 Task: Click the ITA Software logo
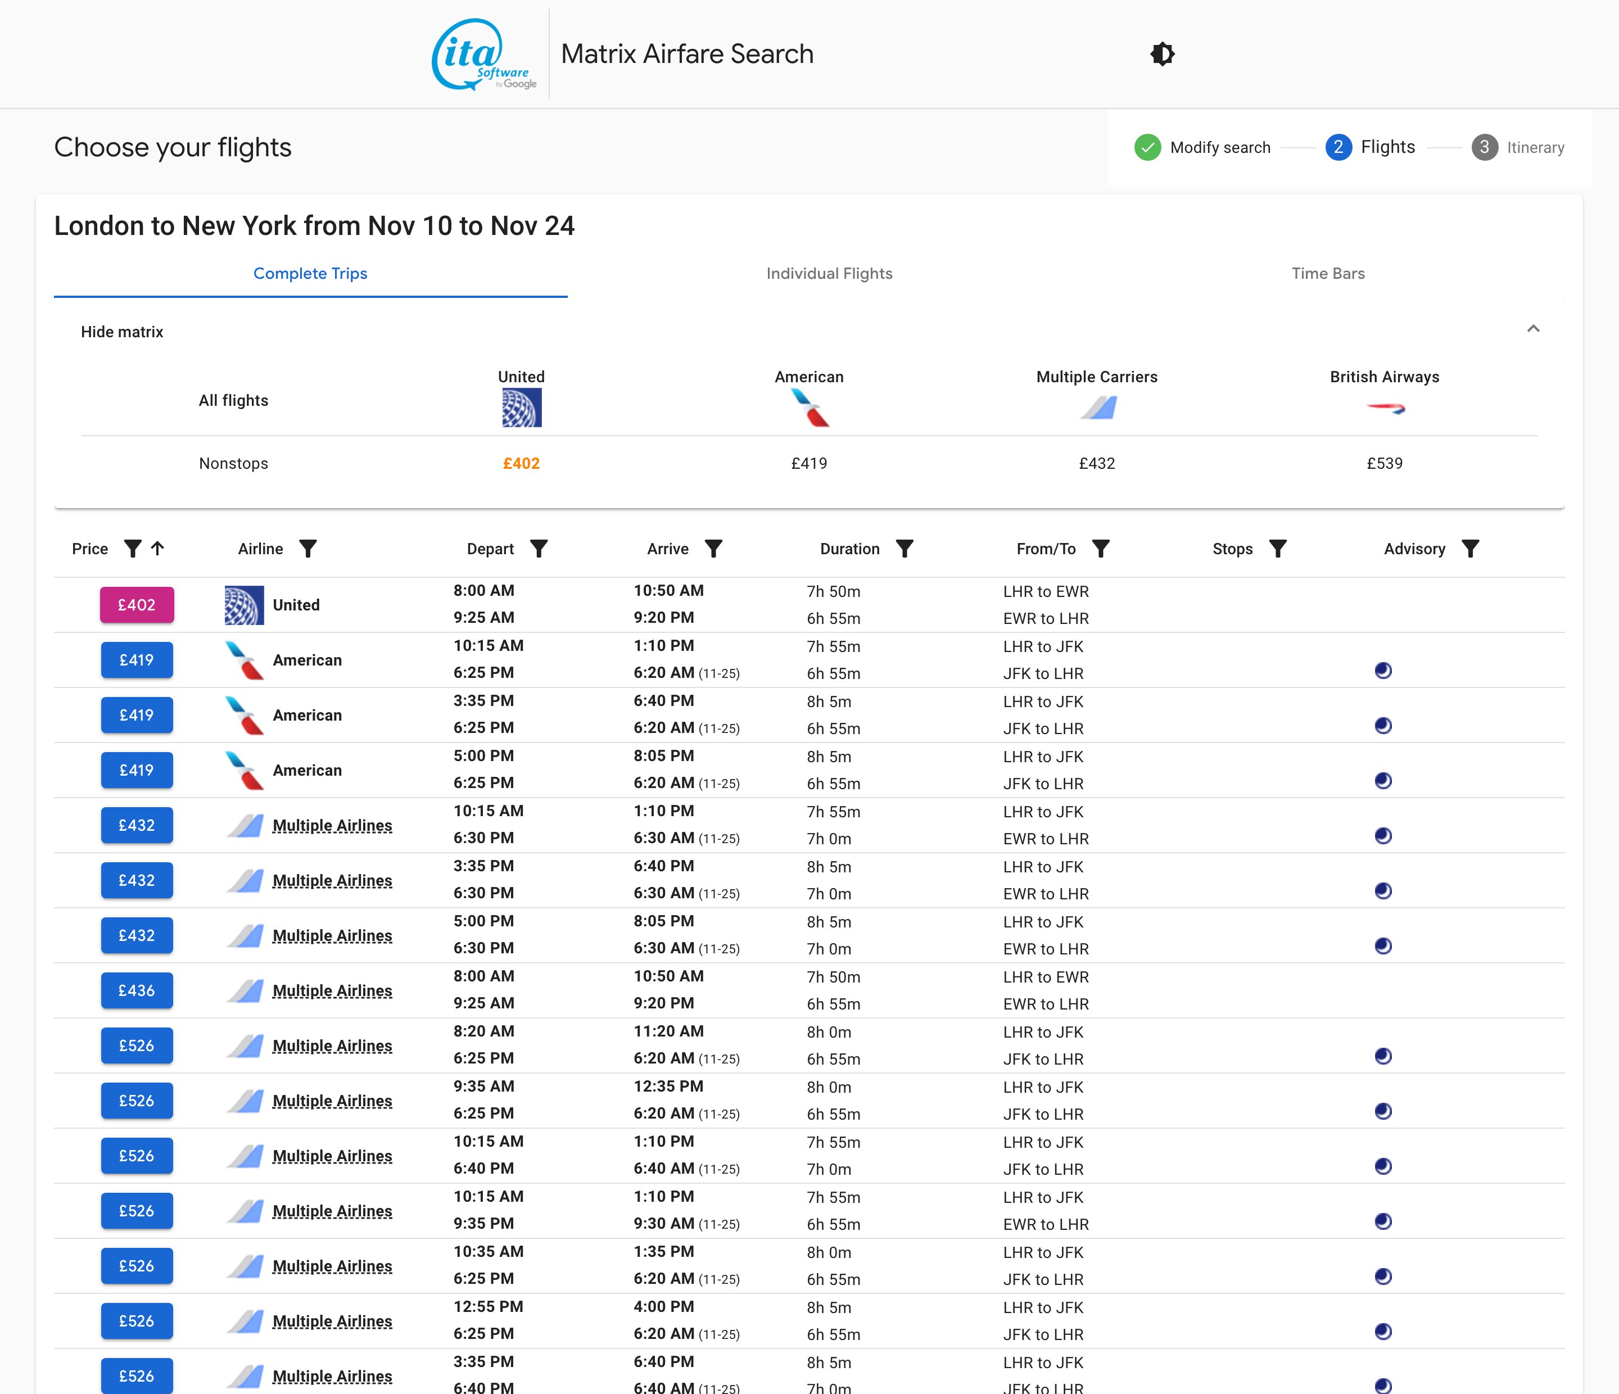click(x=483, y=54)
